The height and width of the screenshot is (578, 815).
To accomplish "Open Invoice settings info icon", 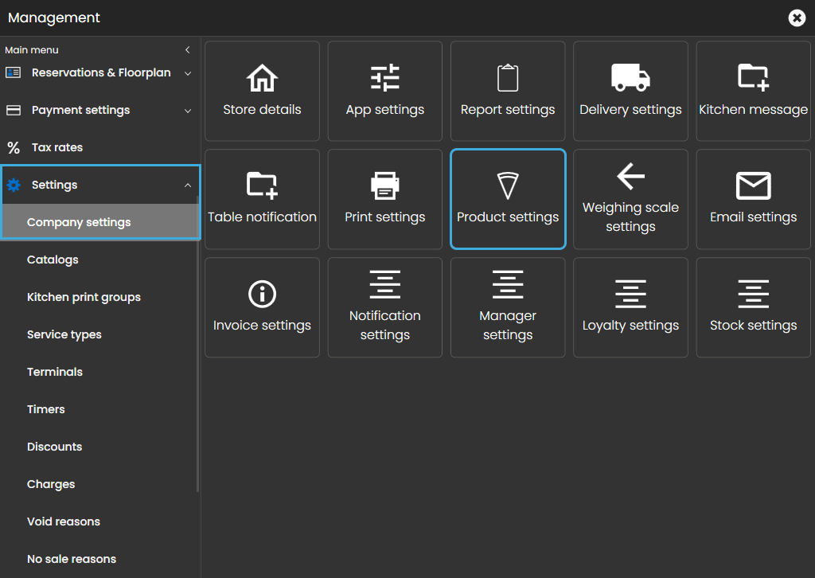I will [262, 294].
